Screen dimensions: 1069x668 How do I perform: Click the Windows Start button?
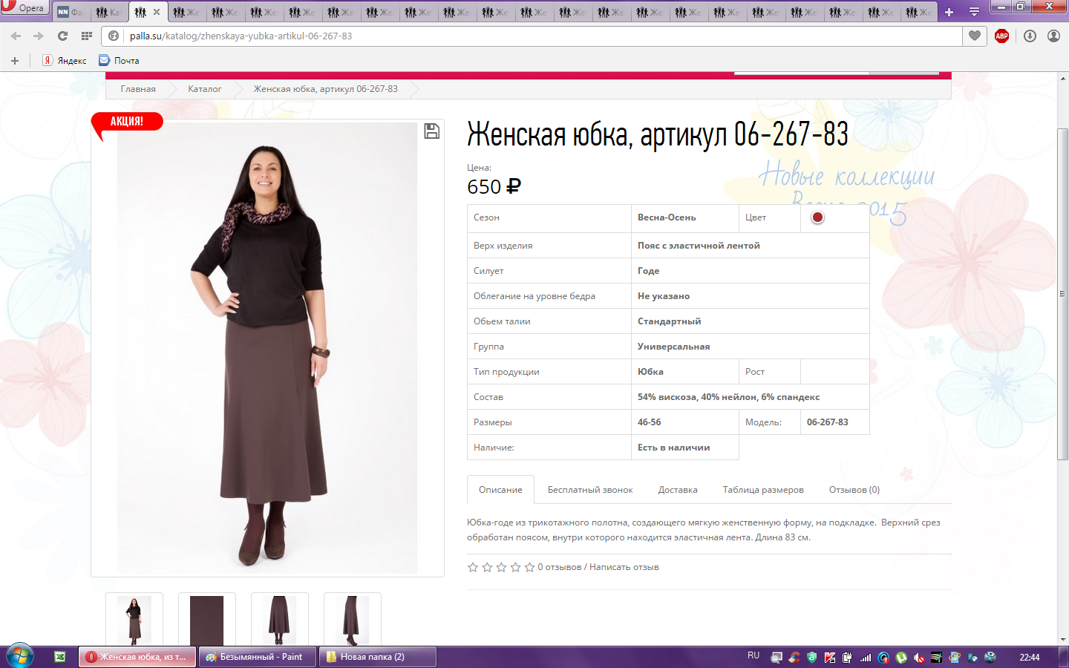pyautogui.click(x=20, y=656)
